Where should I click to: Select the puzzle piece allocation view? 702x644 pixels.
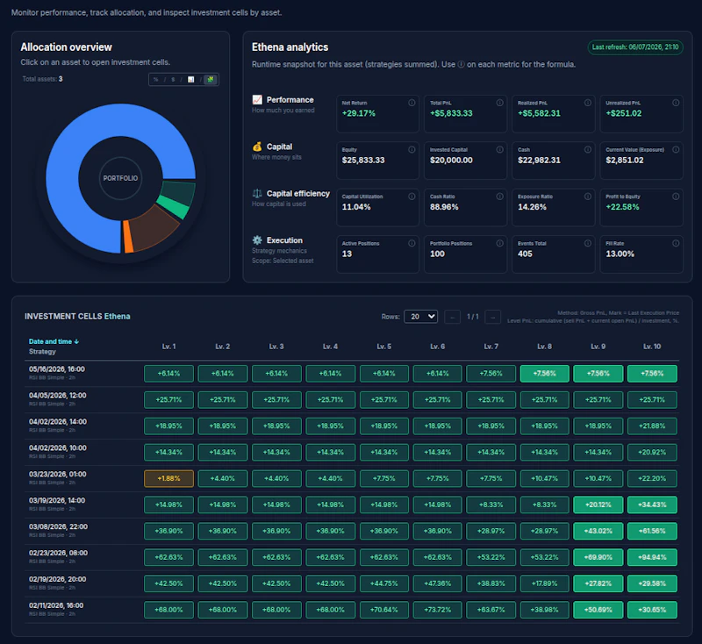(x=210, y=80)
